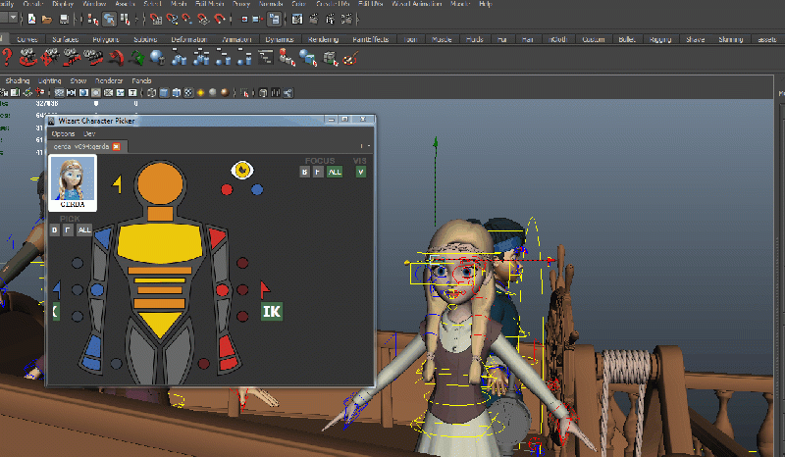Viewport: 785px width, 457px height.
Task: Click the yellow light bulb viewport icon
Action: (201, 93)
